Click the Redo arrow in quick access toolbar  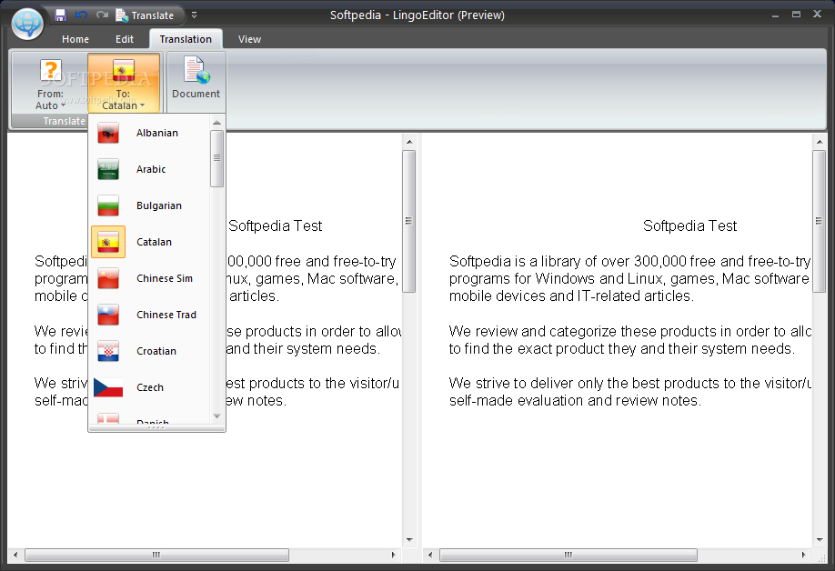(102, 15)
